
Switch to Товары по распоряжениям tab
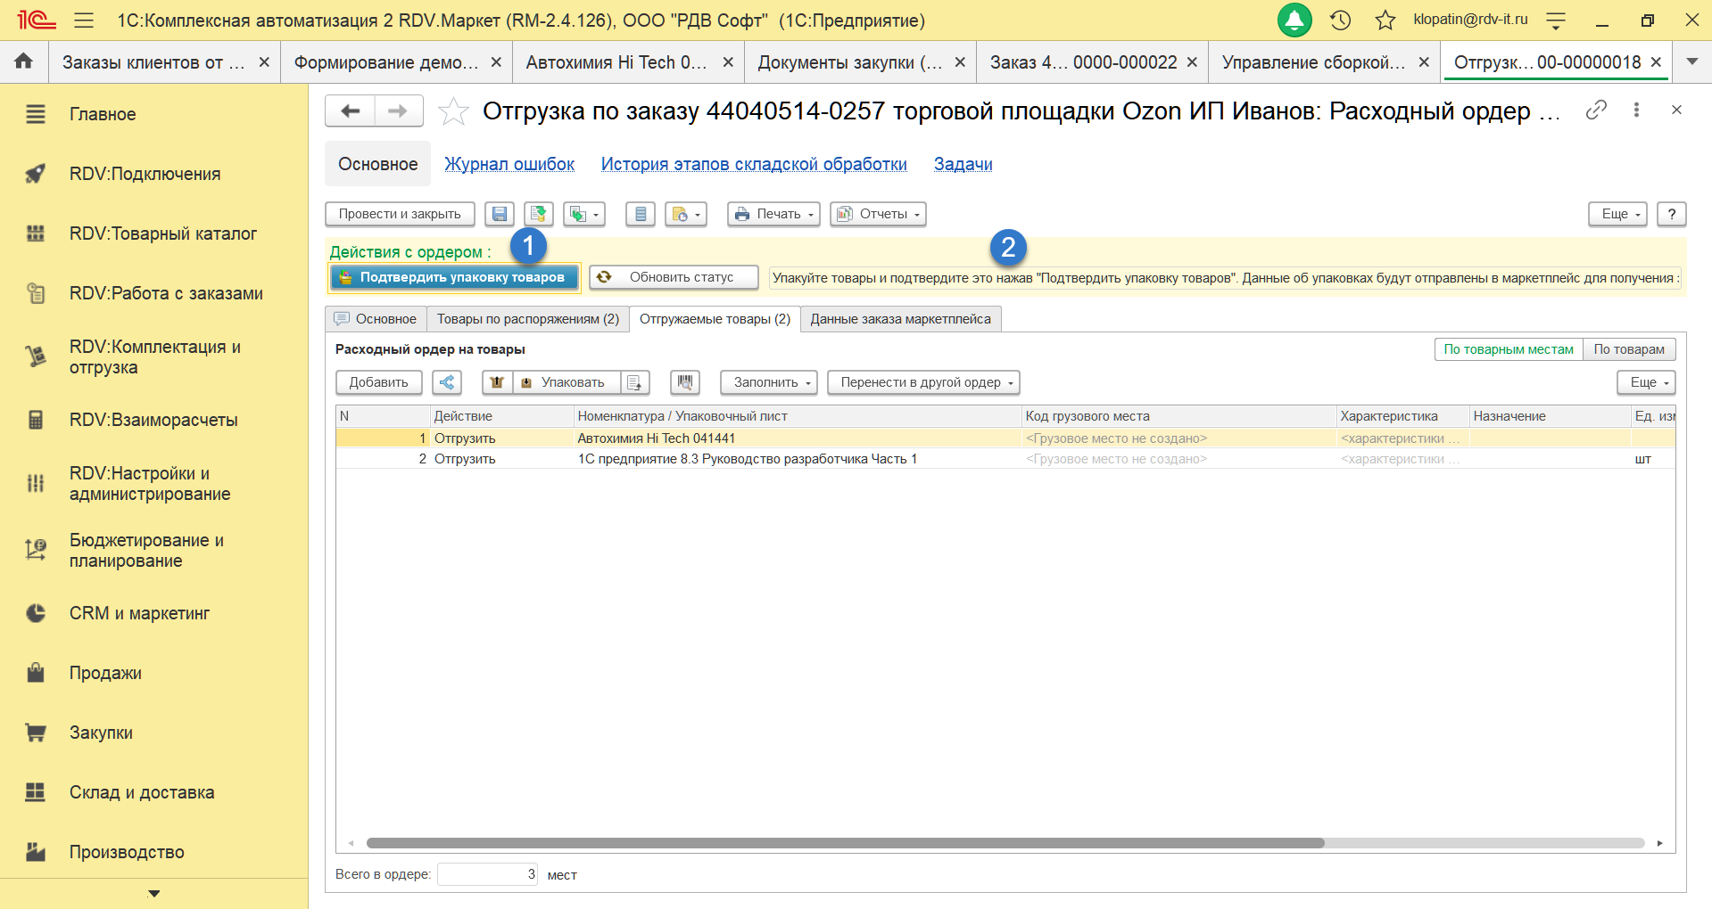527,319
